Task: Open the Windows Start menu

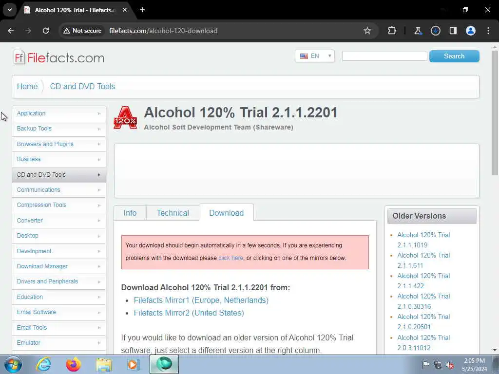Action: click(13, 364)
